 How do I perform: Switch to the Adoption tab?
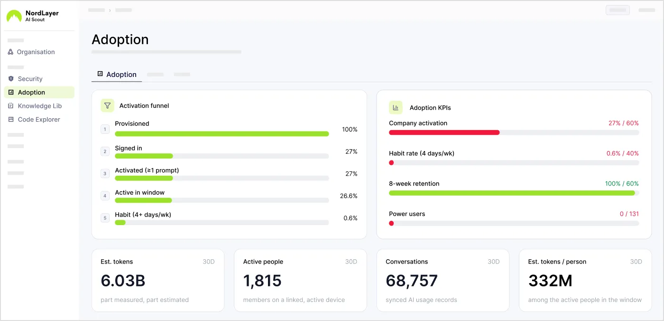pyautogui.click(x=117, y=75)
